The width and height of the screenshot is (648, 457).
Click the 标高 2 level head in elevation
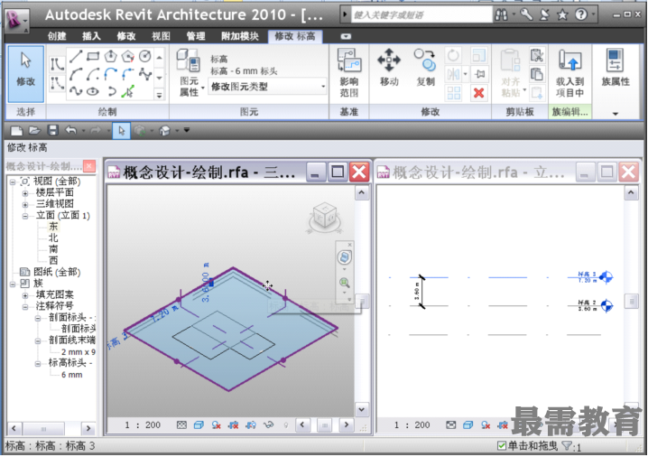pyautogui.click(x=606, y=305)
